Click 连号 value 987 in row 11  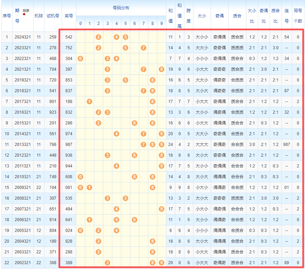286,145
